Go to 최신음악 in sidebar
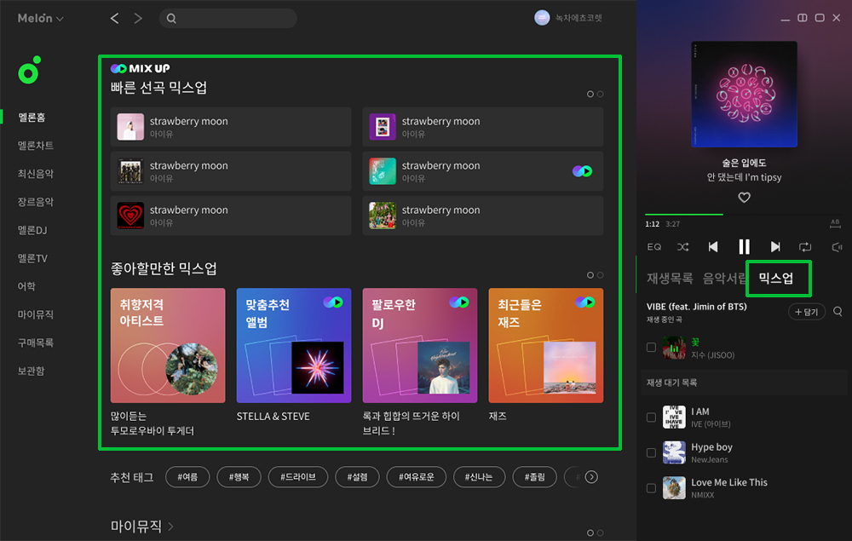The height and width of the screenshot is (541, 852). 35,174
